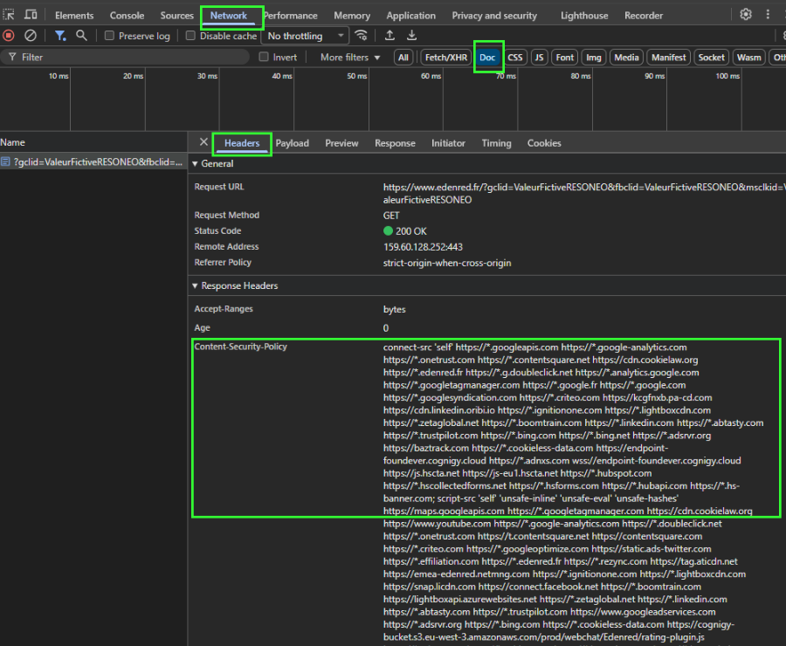The height and width of the screenshot is (646, 786).
Task: Click the Accept-Ranges bytes value
Action: (395, 310)
